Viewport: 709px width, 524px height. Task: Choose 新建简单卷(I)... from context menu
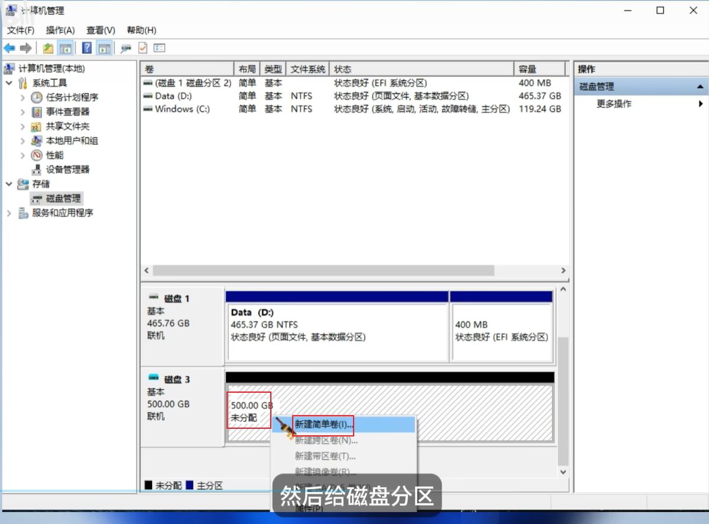pyautogui.click(x=323, y=425)
